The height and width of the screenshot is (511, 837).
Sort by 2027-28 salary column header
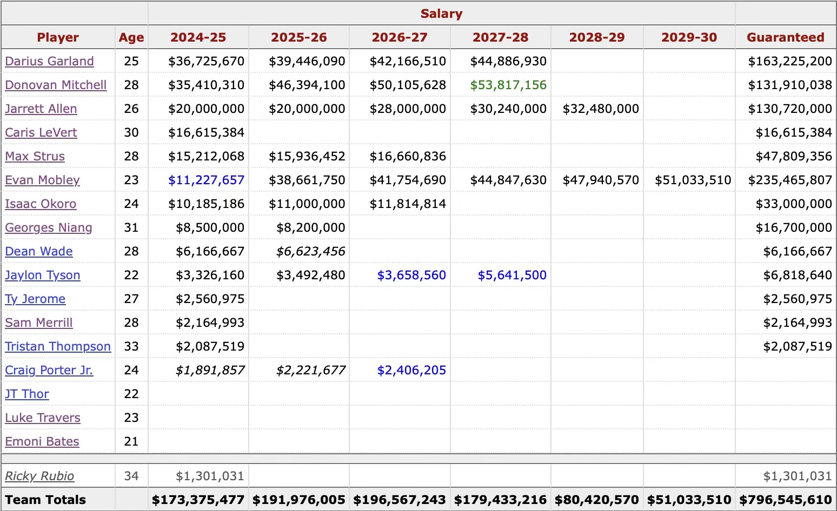click(501, 37)
